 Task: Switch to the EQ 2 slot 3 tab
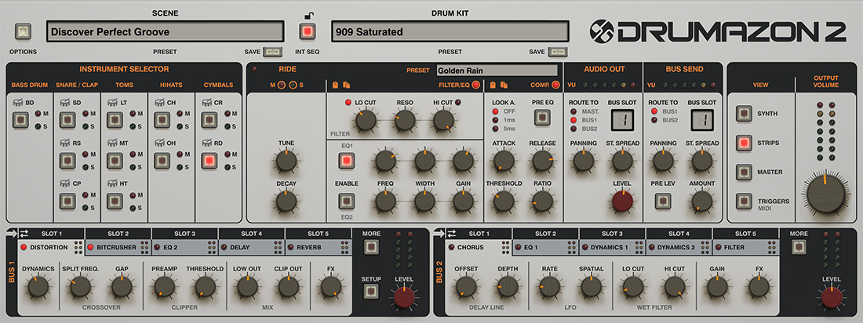tap(185, 247)
